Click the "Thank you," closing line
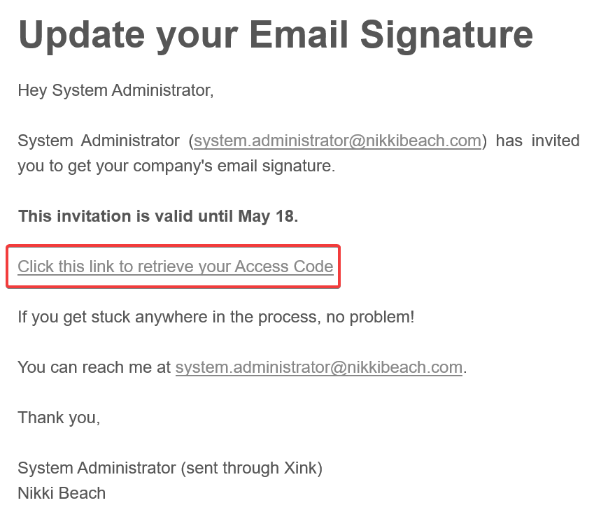Screen dimensions: 601x519 [59, 418]
